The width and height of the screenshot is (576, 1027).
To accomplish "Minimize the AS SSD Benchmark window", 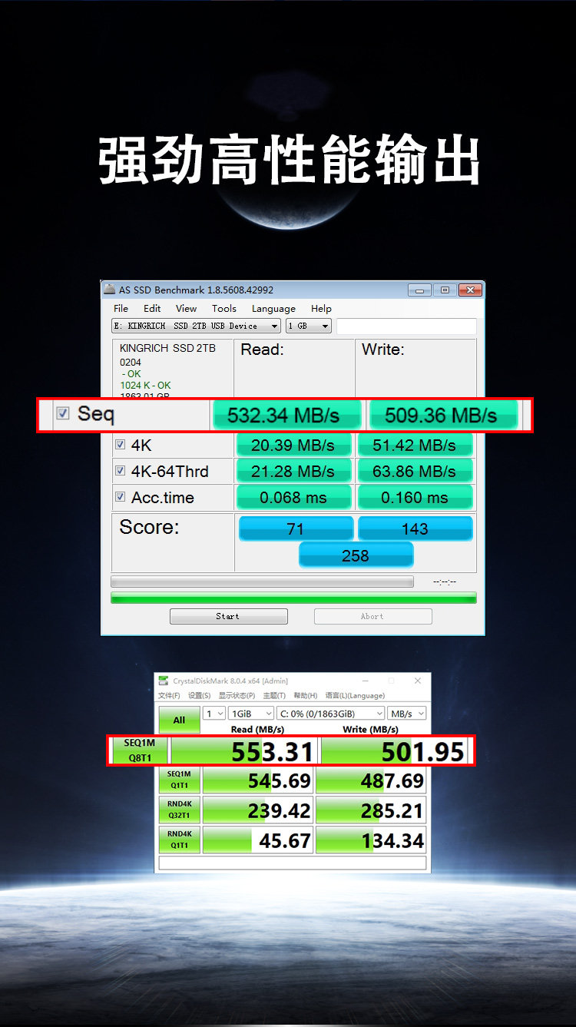I will [x=419, y=290].
